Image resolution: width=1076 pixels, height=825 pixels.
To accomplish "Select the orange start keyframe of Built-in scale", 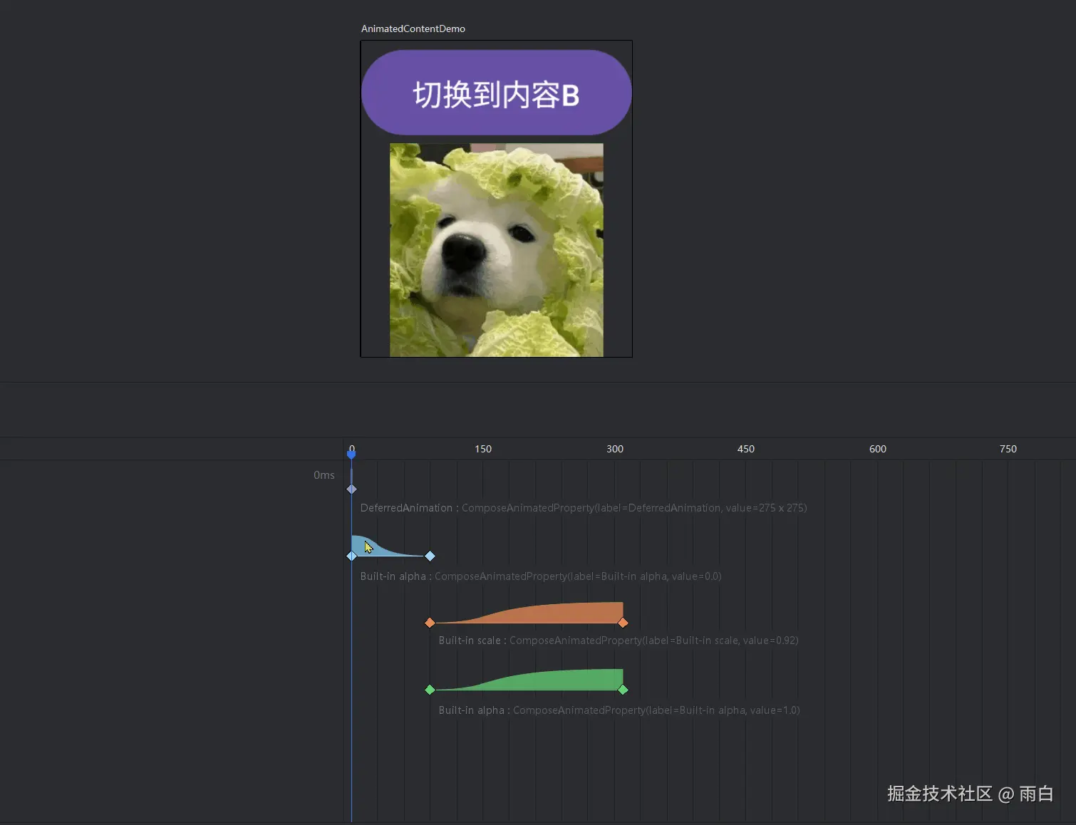I will (x=430, y=622).
